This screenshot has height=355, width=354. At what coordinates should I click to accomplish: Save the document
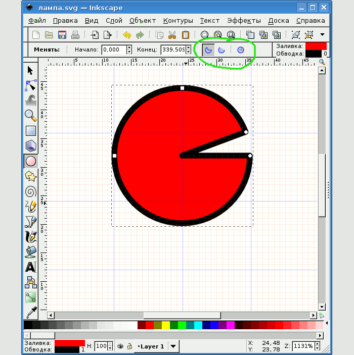point(62,35)
